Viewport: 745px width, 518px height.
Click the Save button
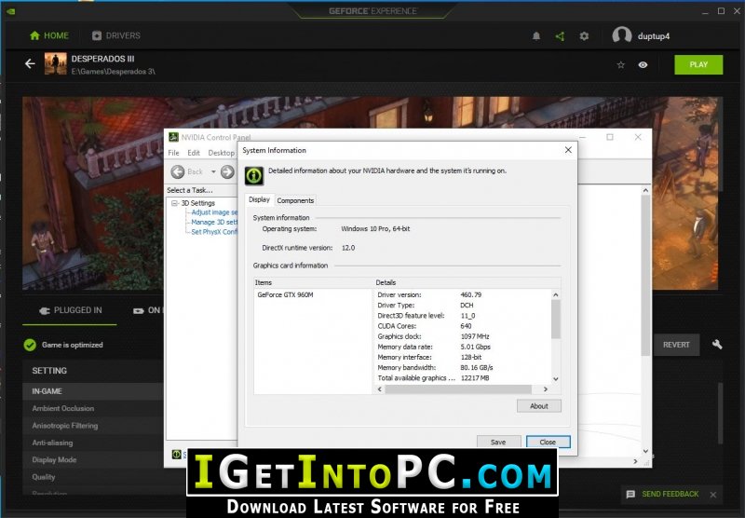[498, 442]
